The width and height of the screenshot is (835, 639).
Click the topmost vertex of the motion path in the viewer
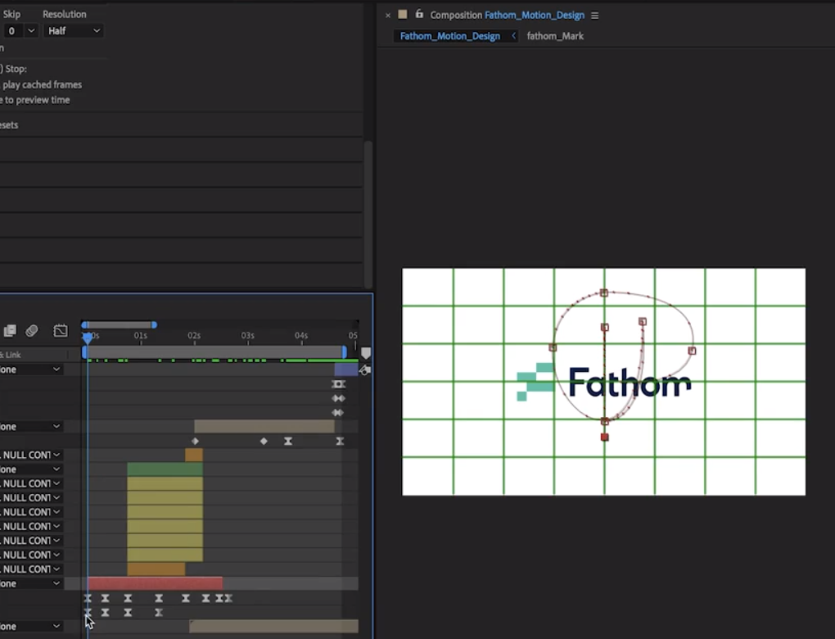pos(604,292)
